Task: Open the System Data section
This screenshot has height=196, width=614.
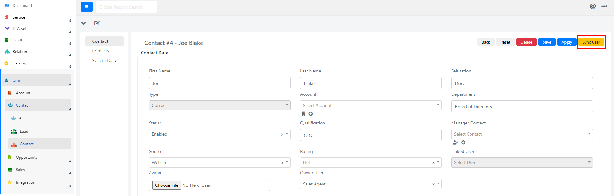Action: tap(104, 61)
